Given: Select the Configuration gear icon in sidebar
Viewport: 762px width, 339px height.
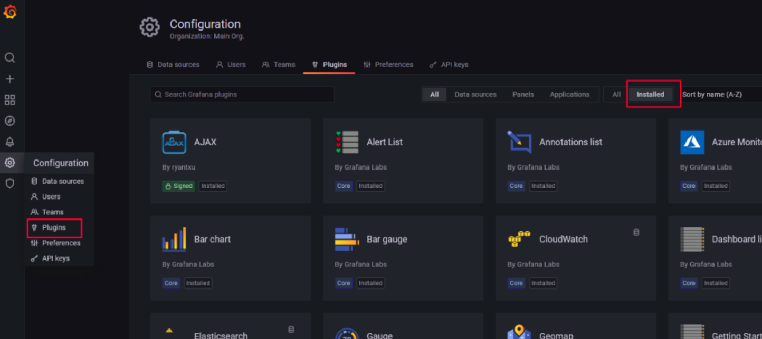Looking at the screenshot, I should point(9,163).
